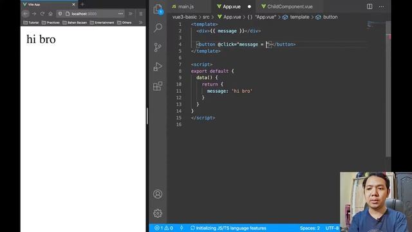
Task: Select the Vite App browser tab
Action: [x=49, y=5]
